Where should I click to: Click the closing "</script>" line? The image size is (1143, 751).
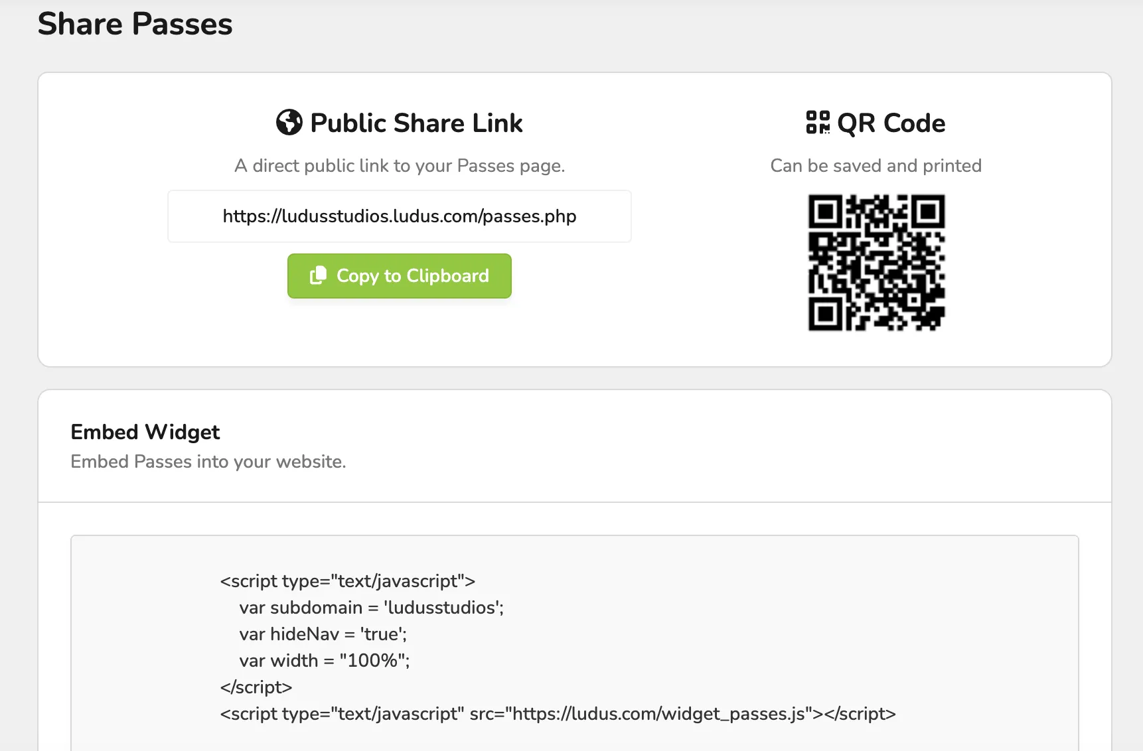pyautogui.click(x=256, y=687)
